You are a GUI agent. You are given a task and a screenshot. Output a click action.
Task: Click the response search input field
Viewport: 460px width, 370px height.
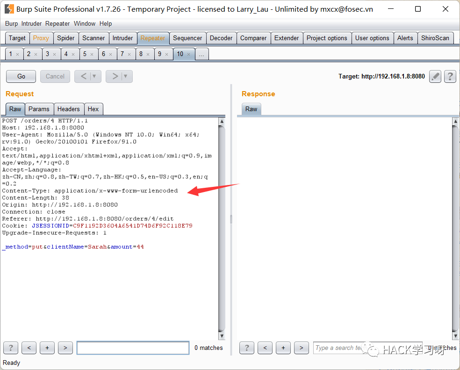point(368,348)
